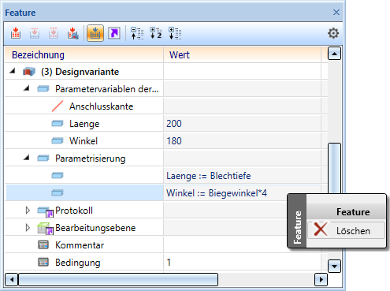This screenshot has height=291, width=390.
Task: Select the Laenge parameter row
Action: pyautogui.click(x=166, y=124)
